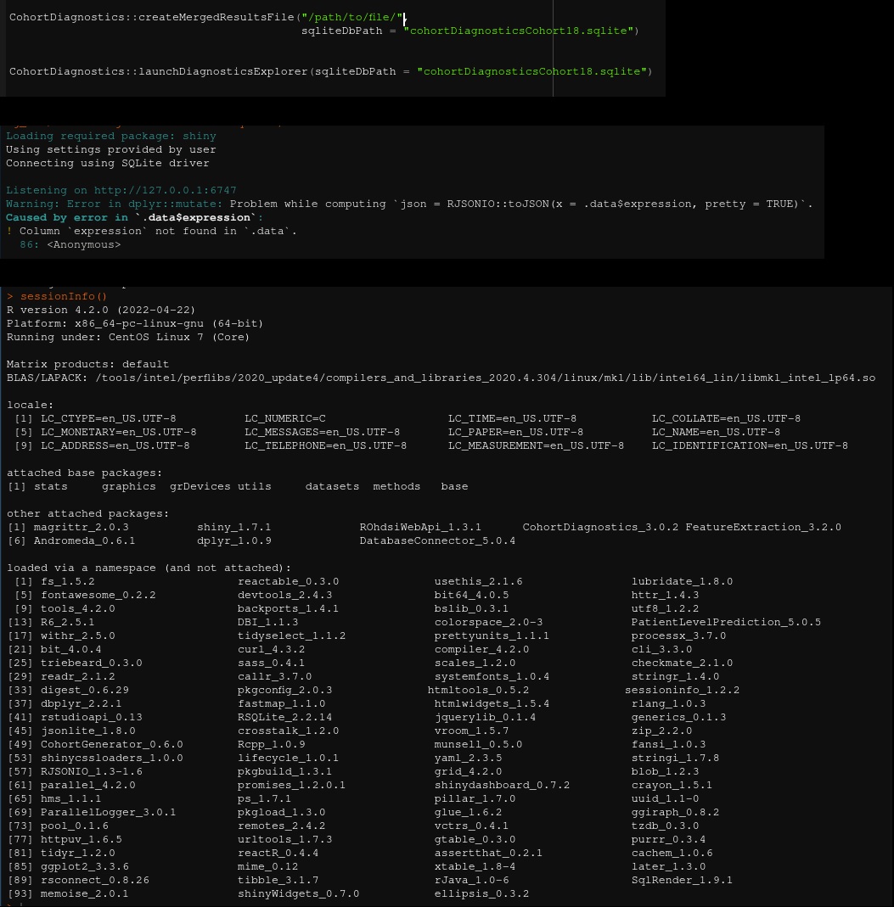Select the dplyr::mutate warning text
894x907 pixels.
[x=408, y=204]
